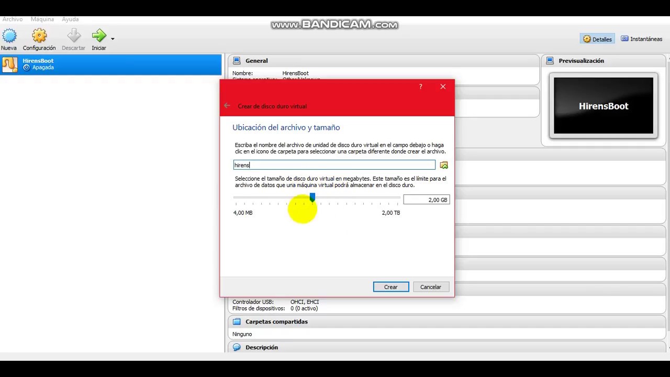Open the Máquina menu
The image size is (670, 377).
(42, 19)
